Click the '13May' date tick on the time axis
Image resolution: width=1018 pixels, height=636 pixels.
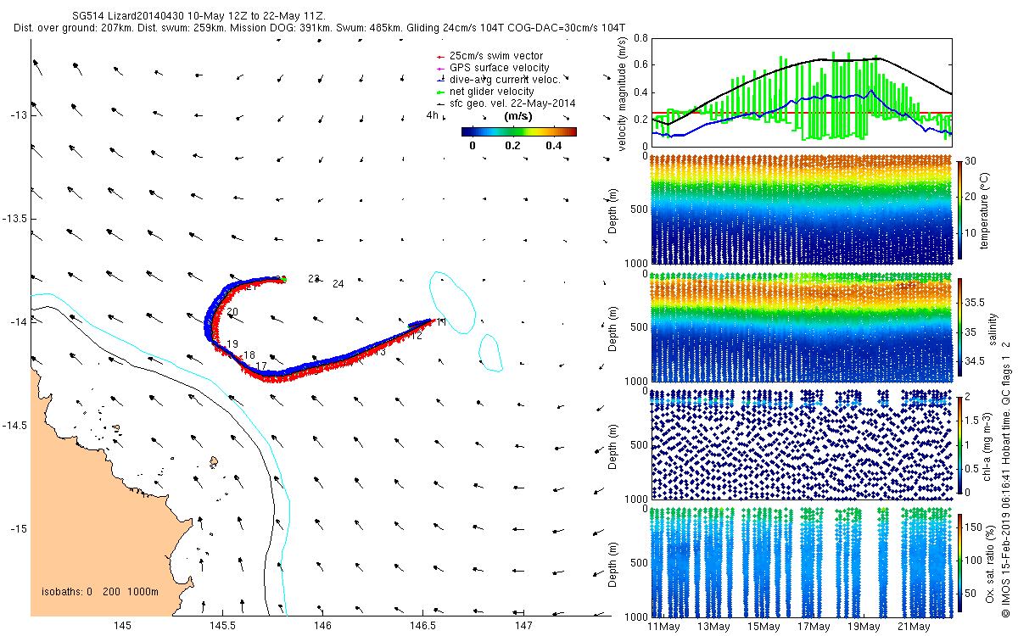713,626
